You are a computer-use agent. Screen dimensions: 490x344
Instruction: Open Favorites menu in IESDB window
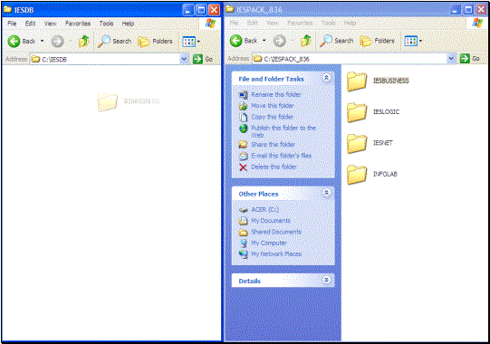[x=78, y=24]
